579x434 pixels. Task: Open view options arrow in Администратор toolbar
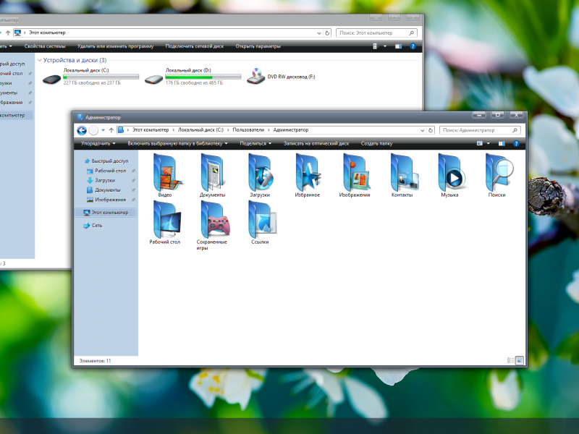[x=488, y=143]
